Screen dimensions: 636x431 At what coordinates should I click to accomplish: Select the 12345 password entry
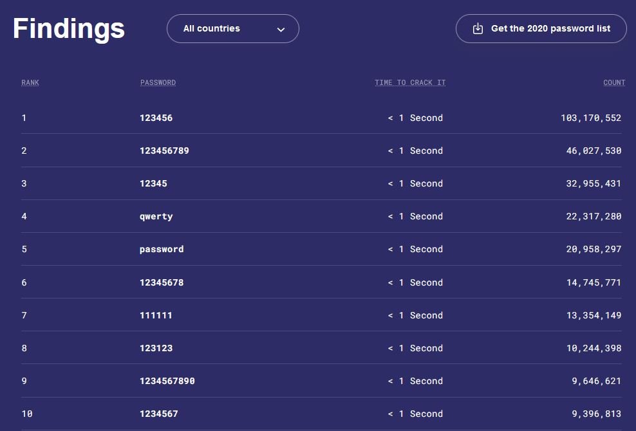tap(153, 184)
